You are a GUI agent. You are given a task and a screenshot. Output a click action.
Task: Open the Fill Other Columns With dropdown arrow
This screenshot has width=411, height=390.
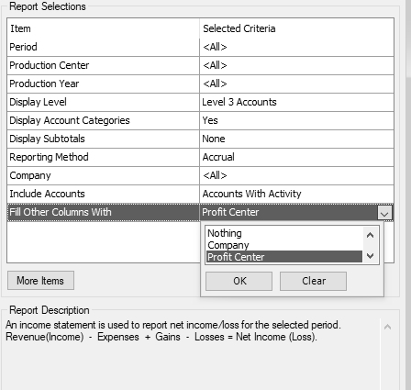pos(384,212)
